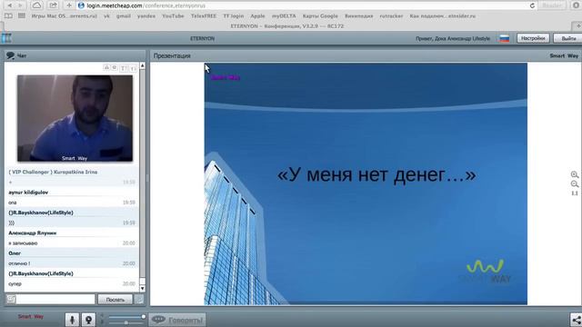Click the chat name 'aynur kildigulov'
This screenshot has height=327, width=582.
[28, 193]
